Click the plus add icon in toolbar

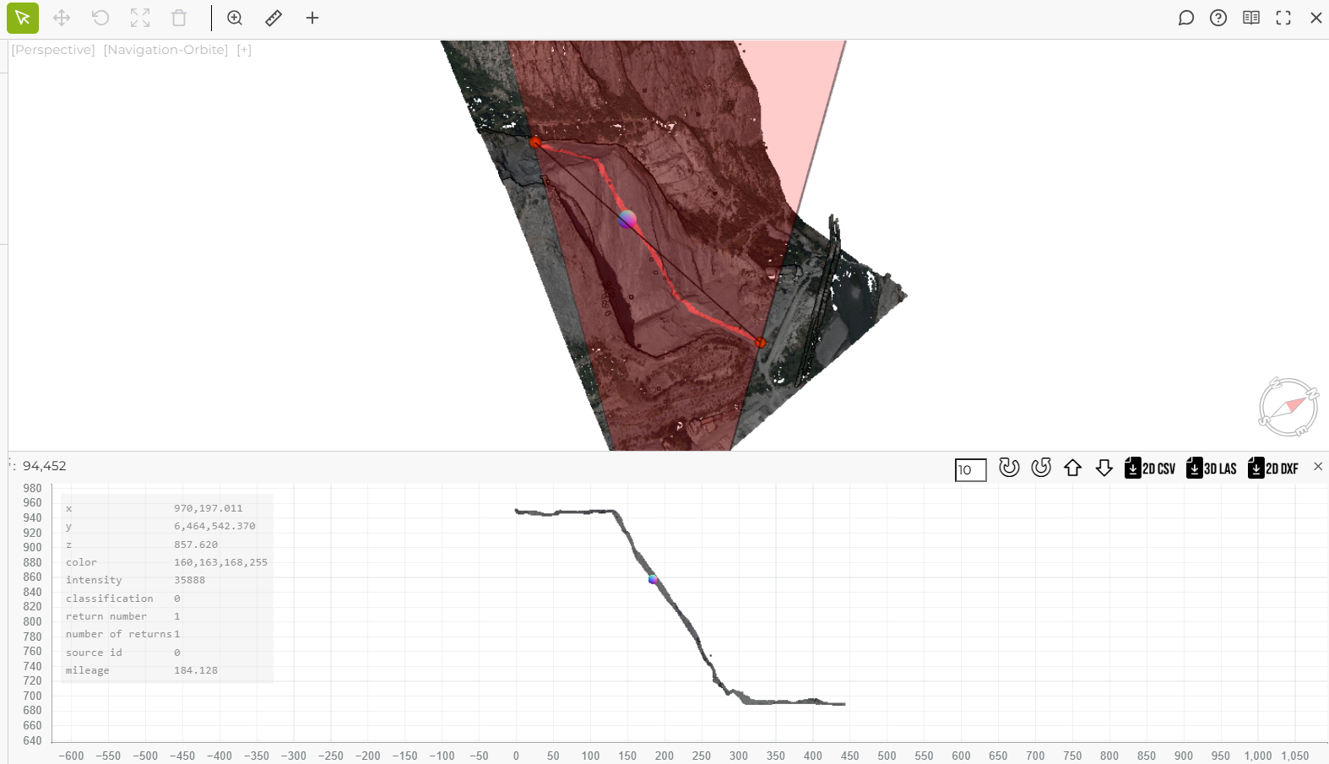tap(312, 18)
